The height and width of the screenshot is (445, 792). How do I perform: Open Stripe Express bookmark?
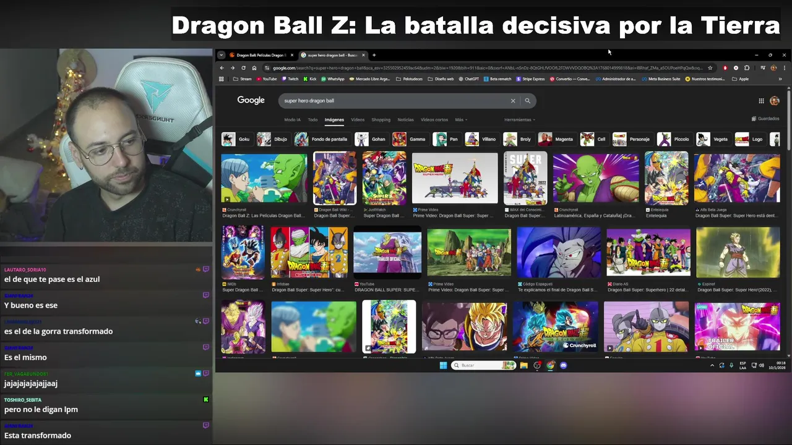530,79
